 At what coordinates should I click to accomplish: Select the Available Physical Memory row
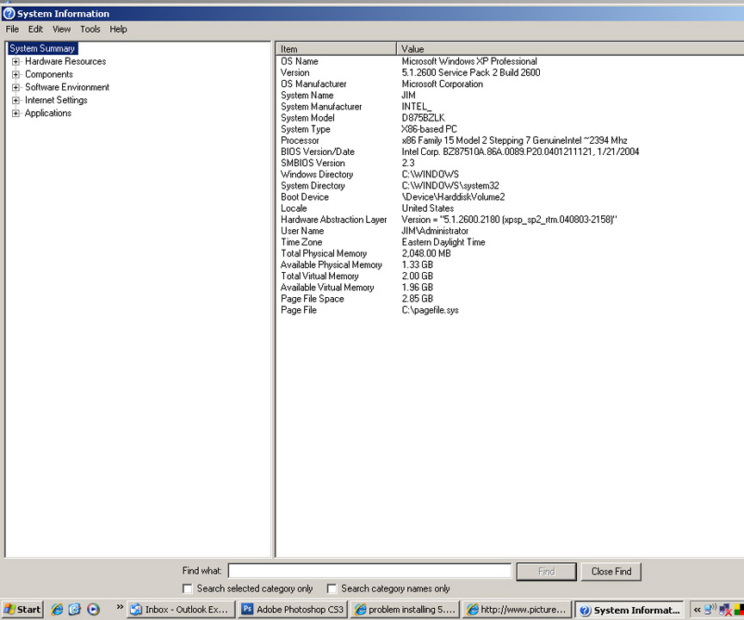pyautogui.click(x=510, y=264)
